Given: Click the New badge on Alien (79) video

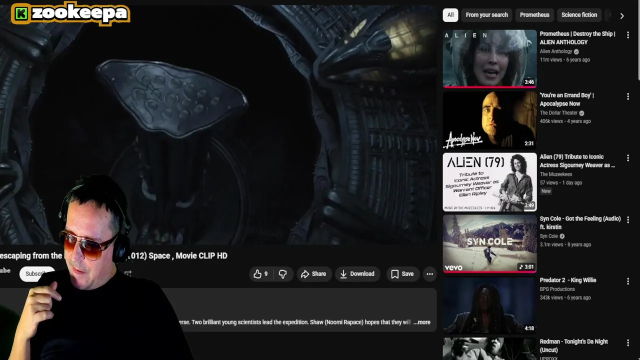Looking at the screenshot, I should [x=546, y=191].
